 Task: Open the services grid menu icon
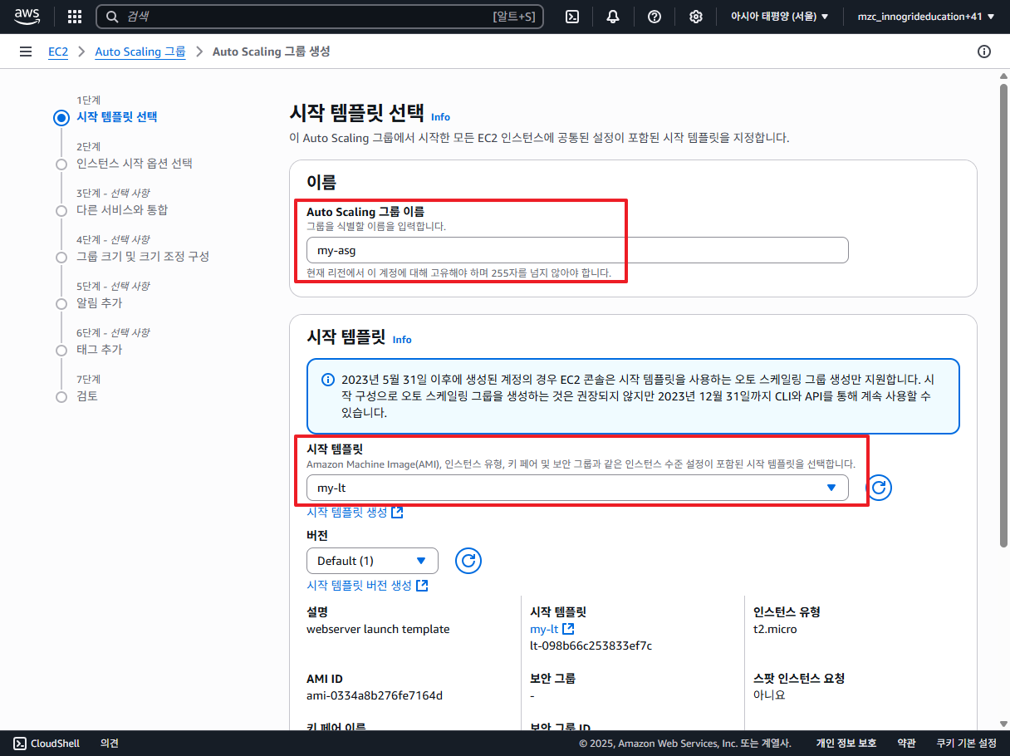tap(75, 17)
